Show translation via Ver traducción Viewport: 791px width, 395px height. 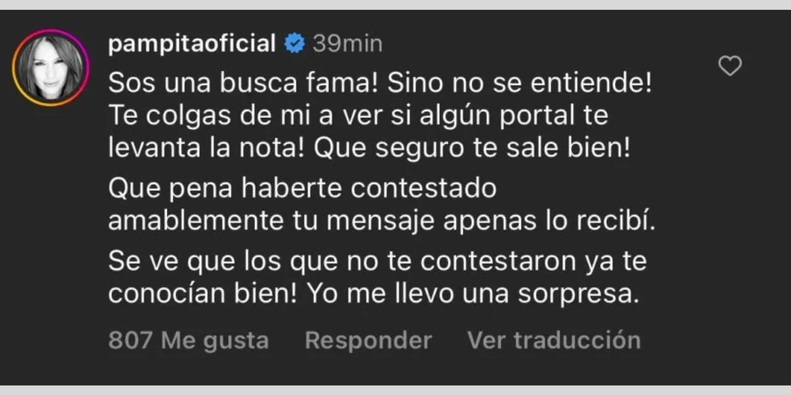pyautogui.click(x=554, y=340)
